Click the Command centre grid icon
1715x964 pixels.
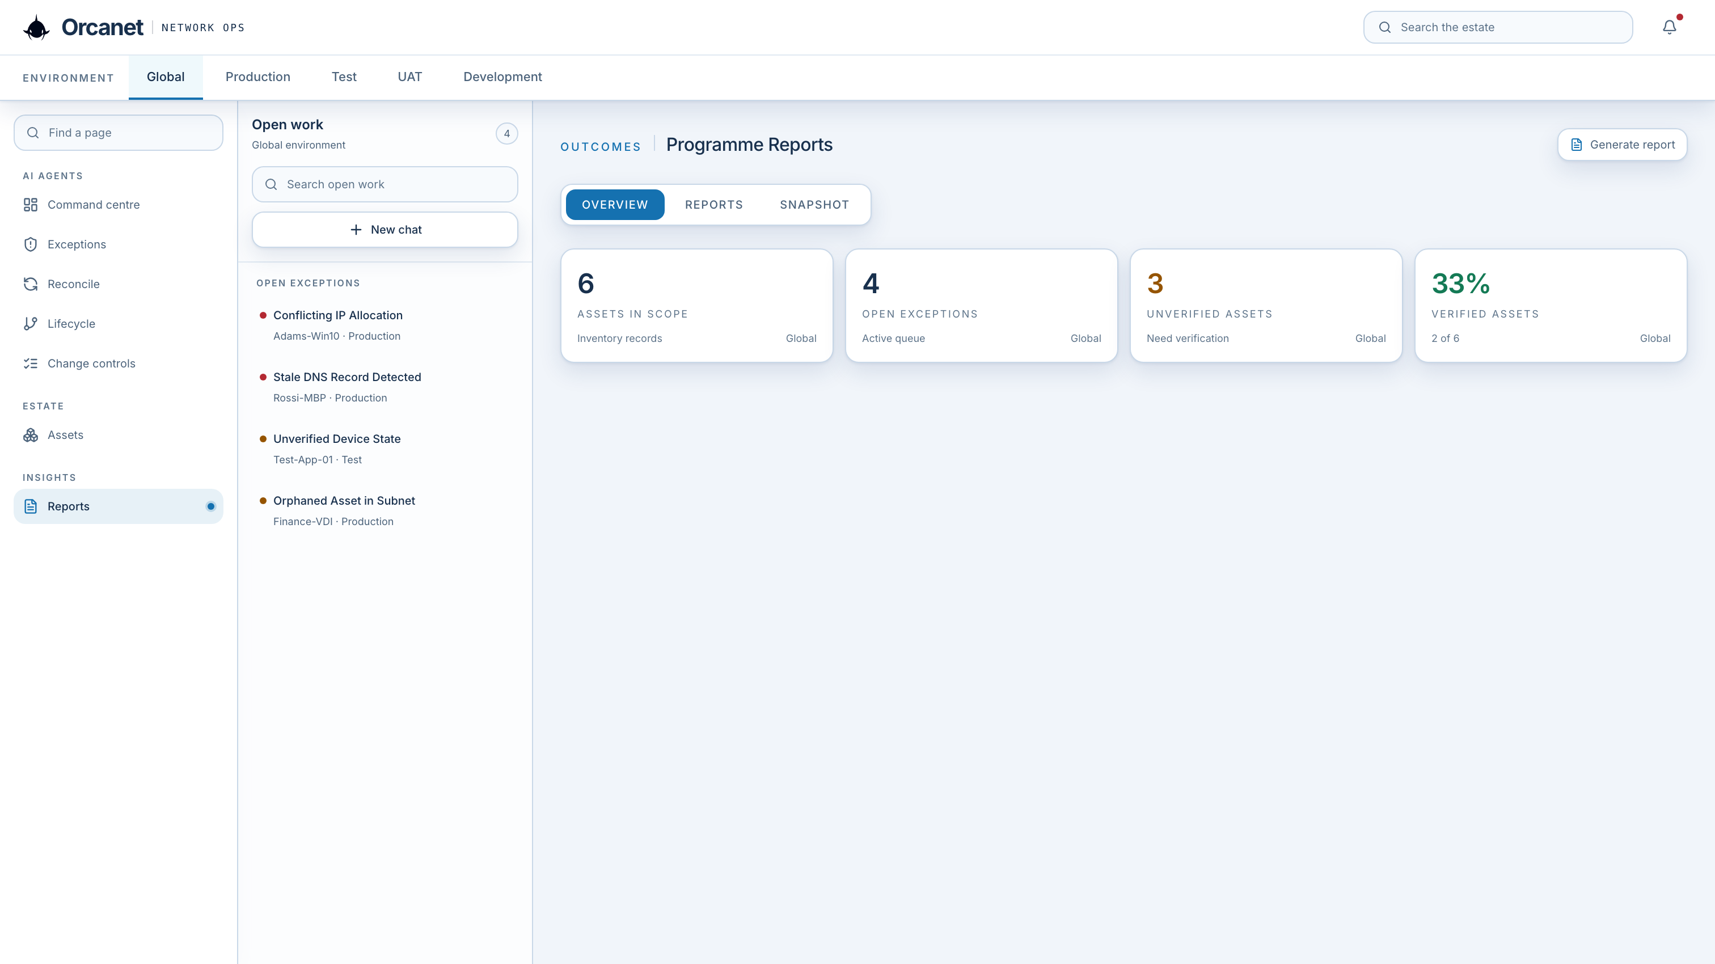click(31, 205)
